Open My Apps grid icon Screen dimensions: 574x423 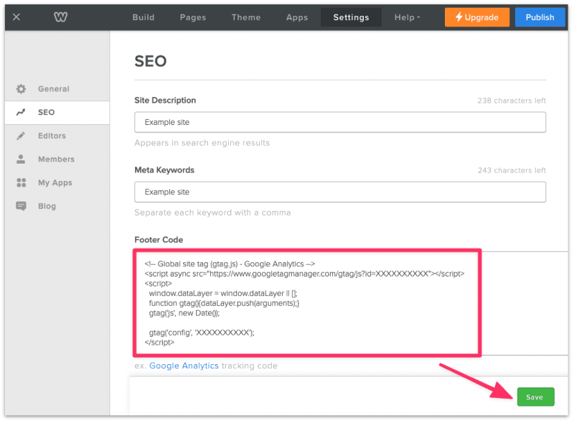(21, 182)
